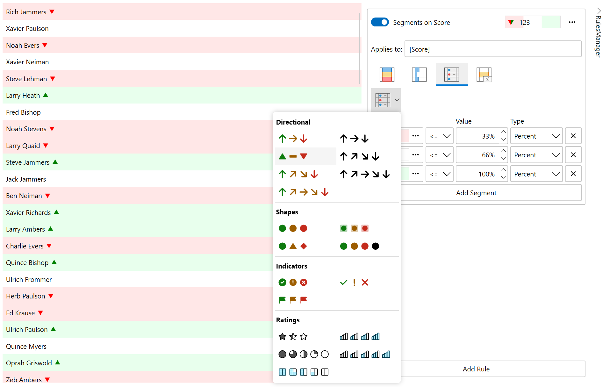The image size is (610, 387).
Task: Switch to the column highlight rule type icon
Action: pos(419,75)
